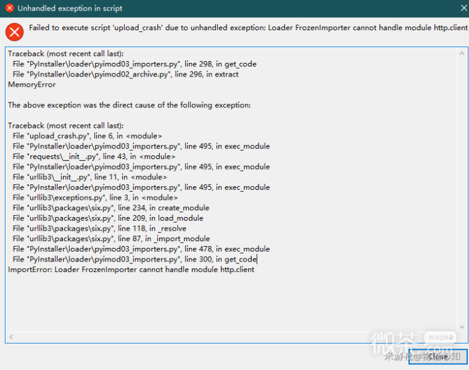The width and height of the screenshot is (469, 370).
Task: Click the 'Unhandled exception in script' title text
Action: [70, 8]
